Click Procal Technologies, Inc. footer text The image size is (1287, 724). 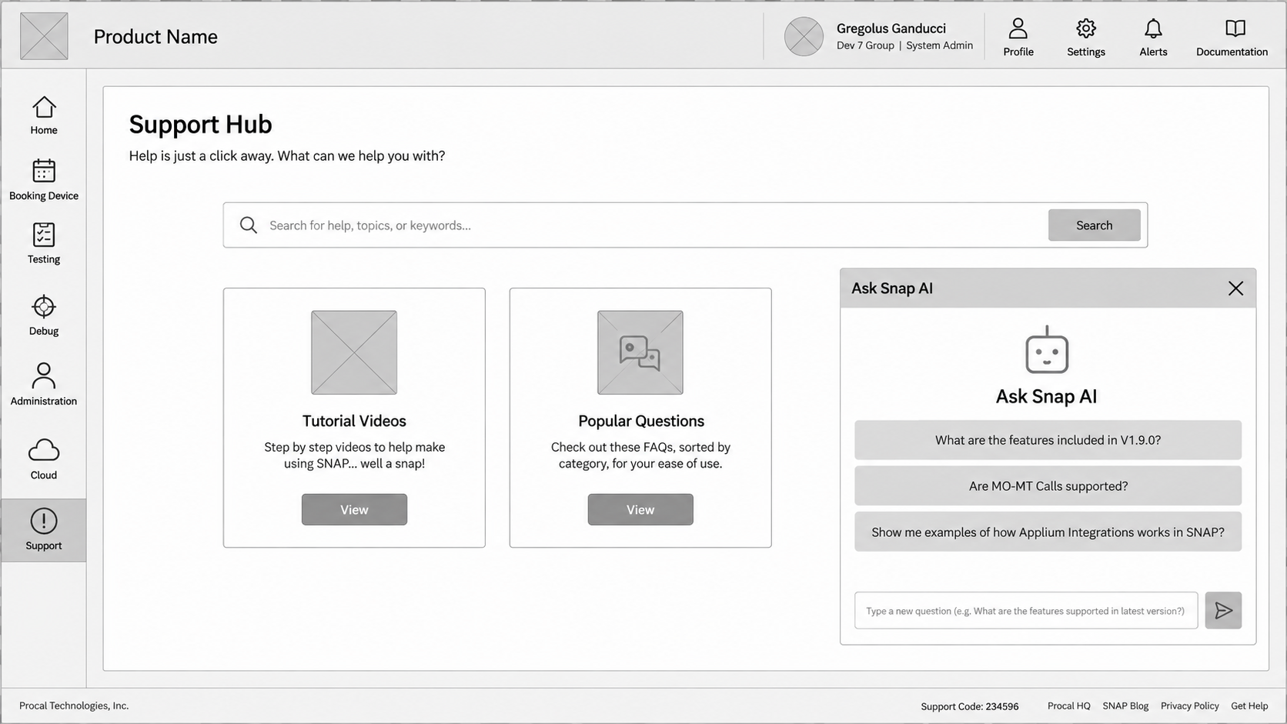(x=74, y=706)
